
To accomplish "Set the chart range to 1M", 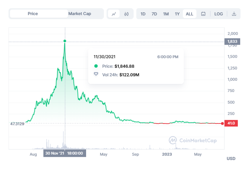I will point(166,14).
